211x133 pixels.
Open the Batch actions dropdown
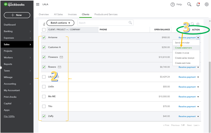60,23
